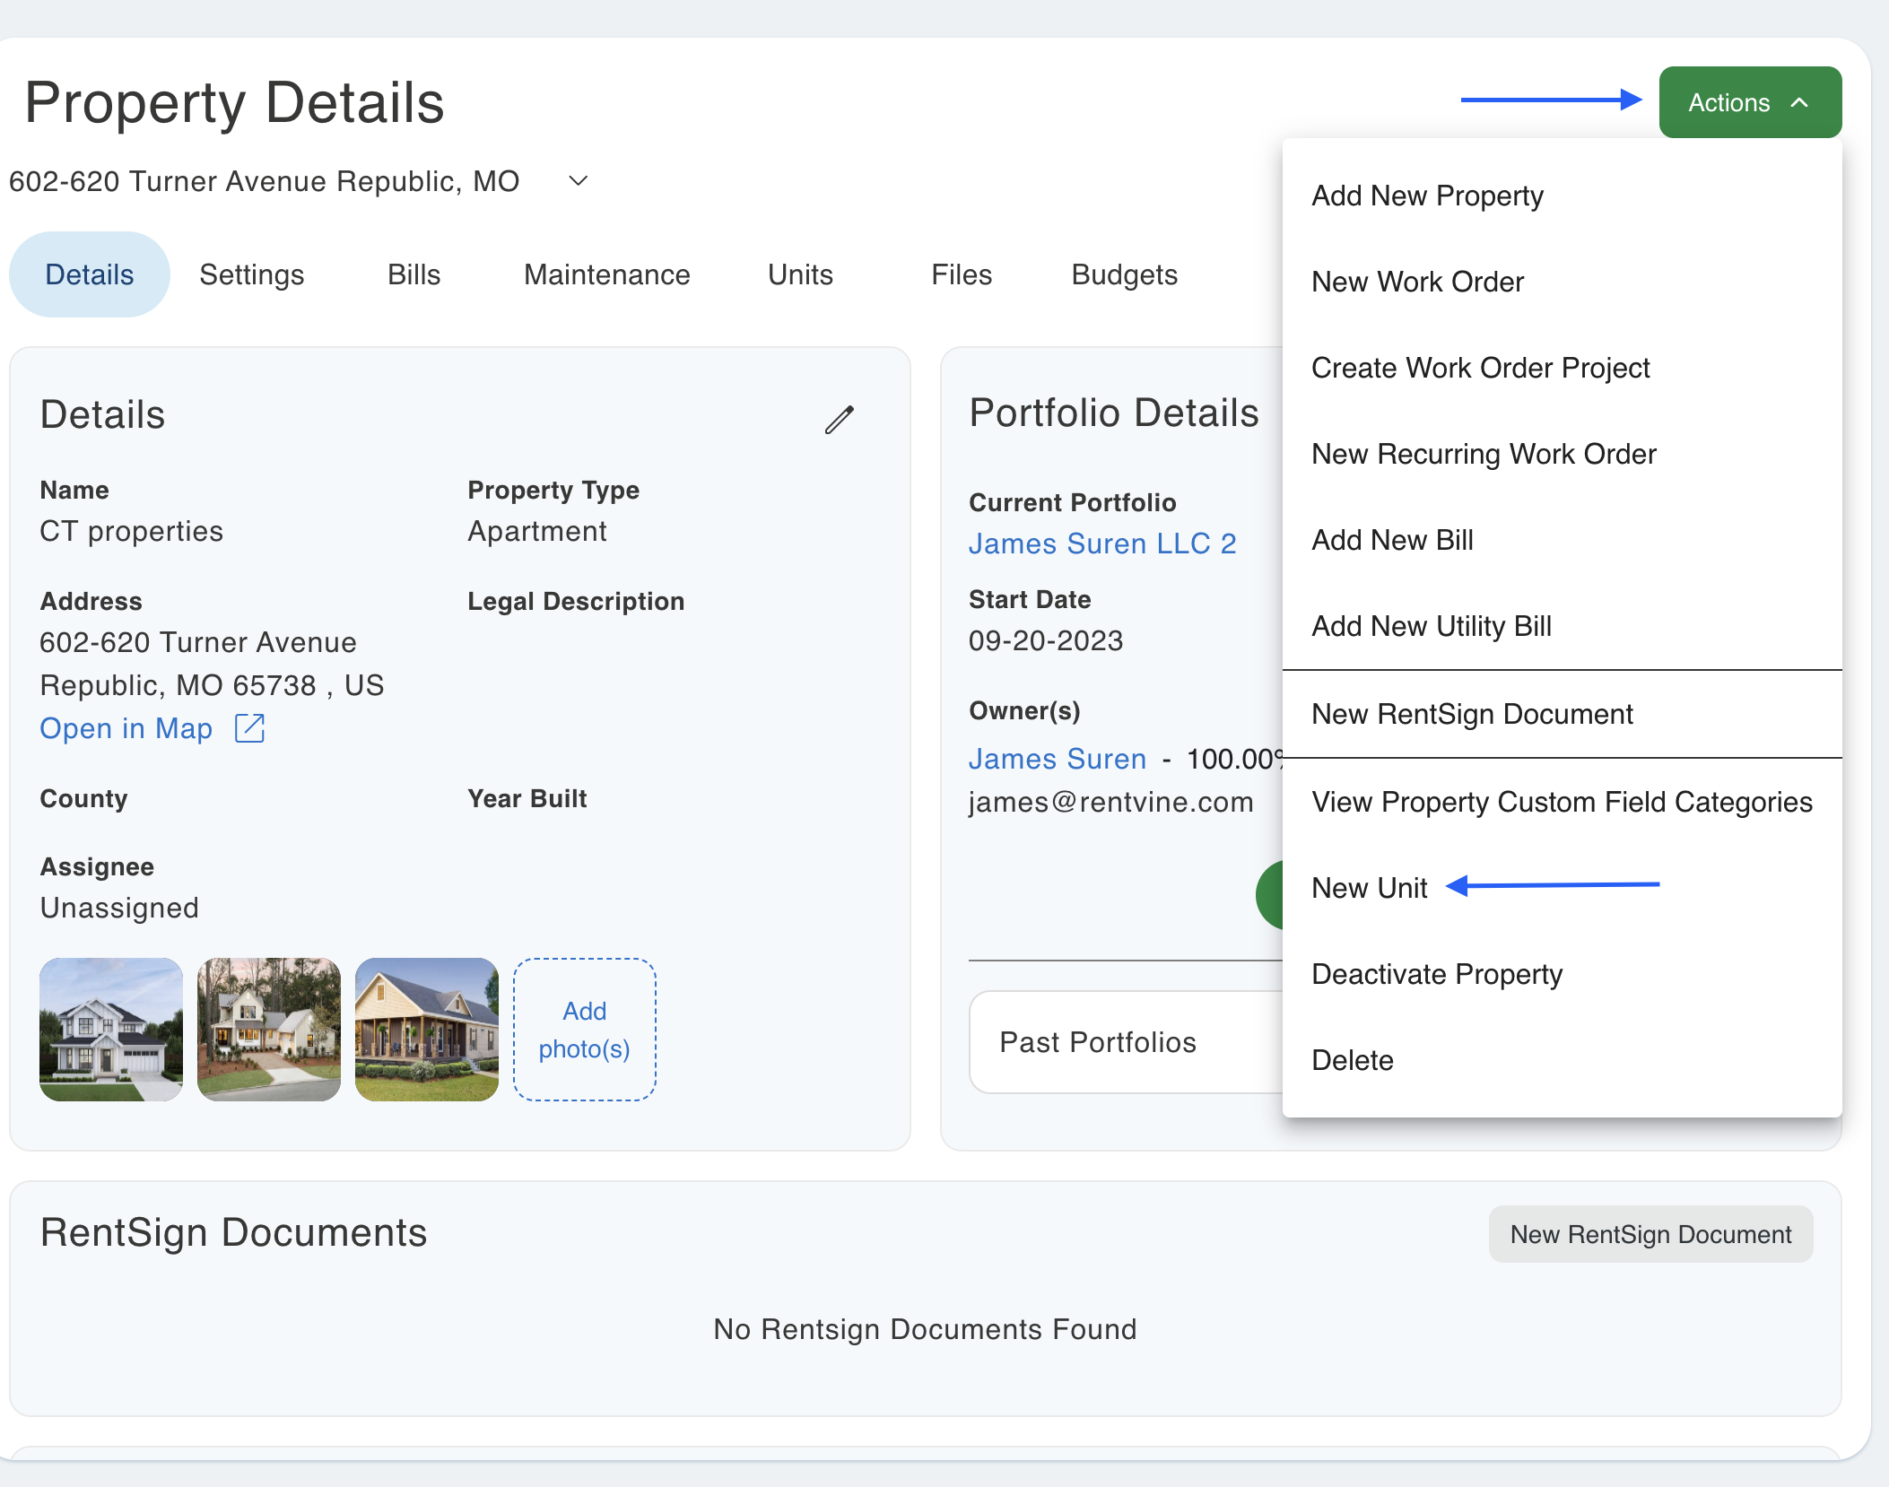Screen dimensions: 1889x1487
Task: Click the Add photo(s) dashed box
Action: click(584, 1030)
